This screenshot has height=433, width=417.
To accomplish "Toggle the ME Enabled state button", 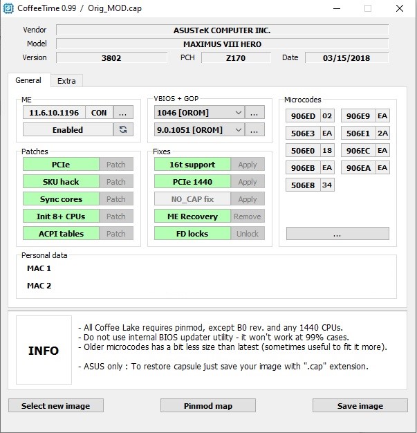I will pyautogui.click(x=68, y=129).
